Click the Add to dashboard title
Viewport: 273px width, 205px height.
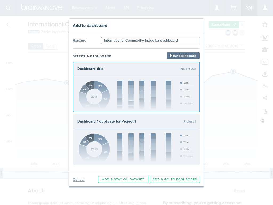(90, 26)
